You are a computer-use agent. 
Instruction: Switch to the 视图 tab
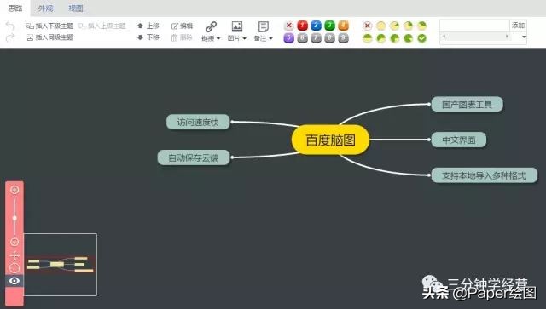[x=76, y=8]
